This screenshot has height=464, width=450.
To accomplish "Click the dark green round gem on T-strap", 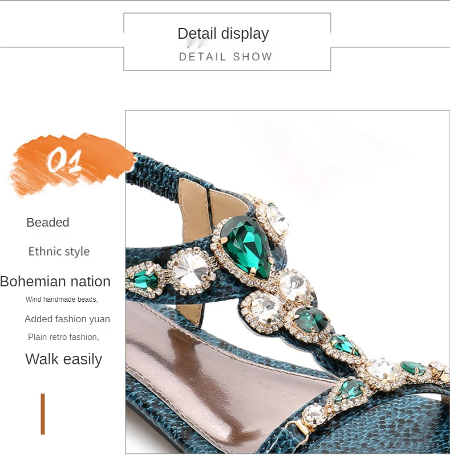I will [311, 319].
